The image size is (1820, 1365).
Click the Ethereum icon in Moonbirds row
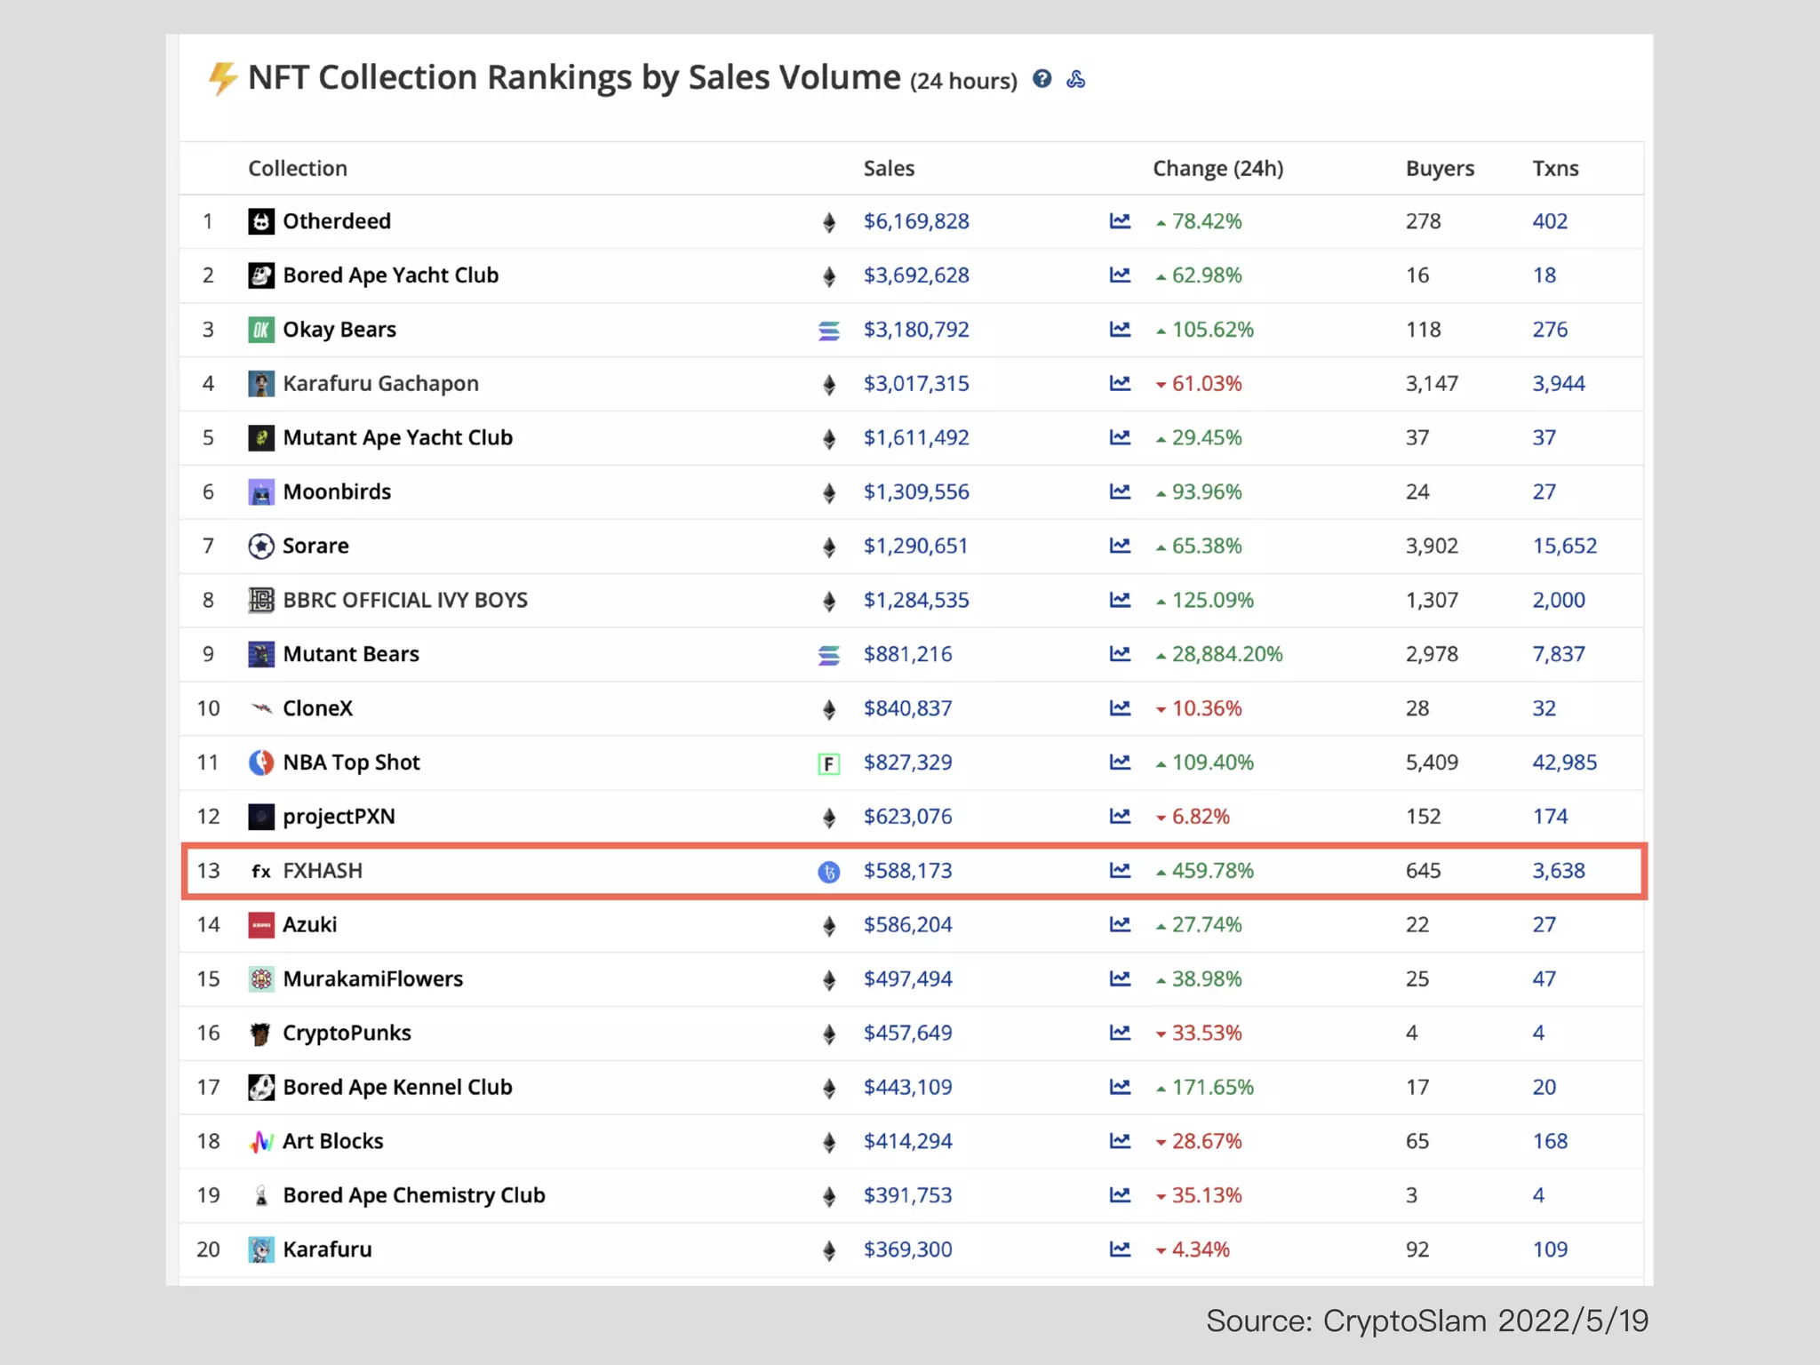828,493
